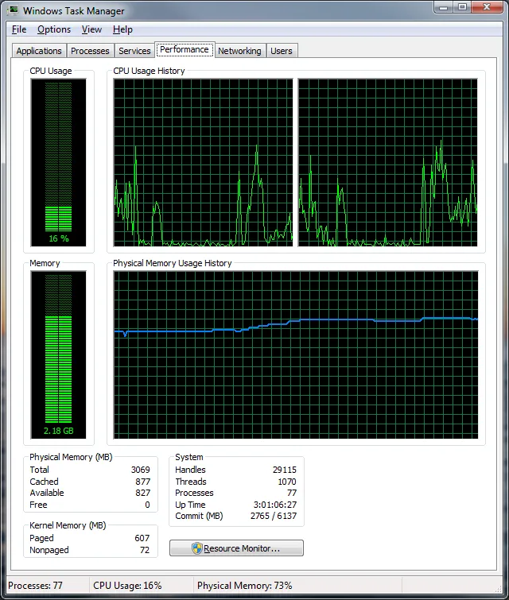The image size is (509, 600).
Task: Click the Cached label
Action: pyautogui.click(x=44, y=482)
